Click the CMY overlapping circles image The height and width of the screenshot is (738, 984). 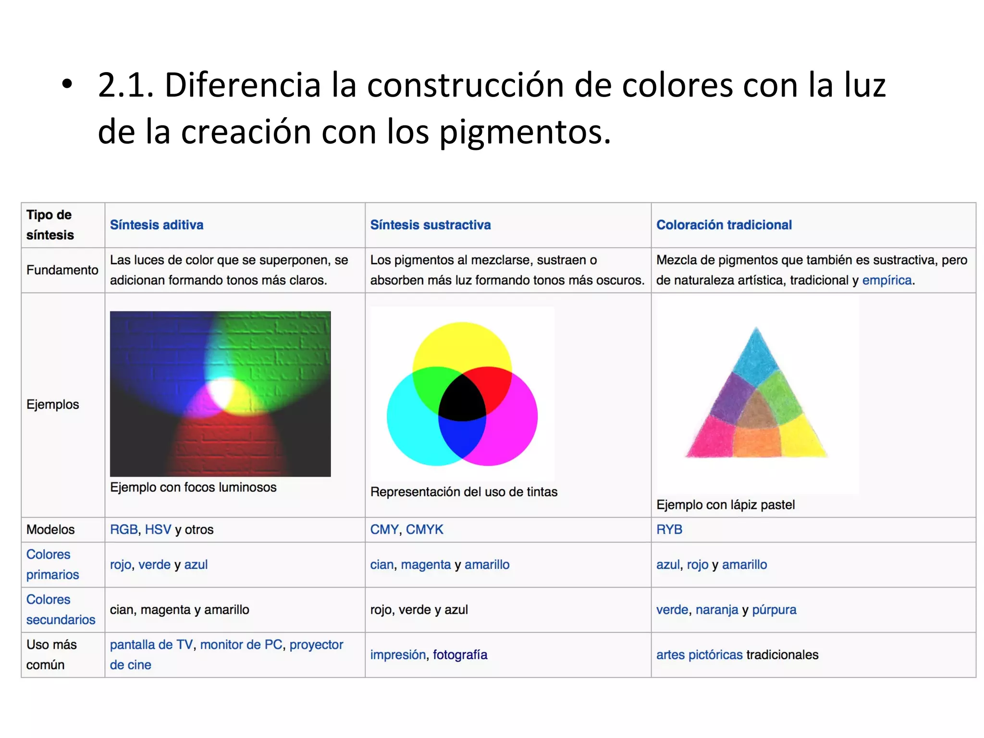pos(462,394)
